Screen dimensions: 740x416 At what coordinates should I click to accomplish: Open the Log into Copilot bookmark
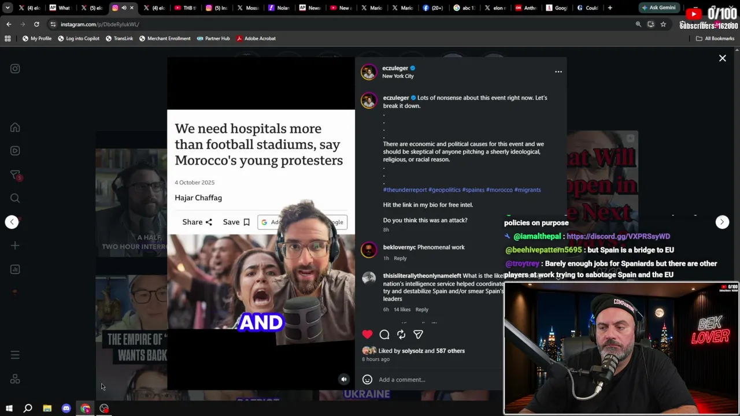[79, 39]
